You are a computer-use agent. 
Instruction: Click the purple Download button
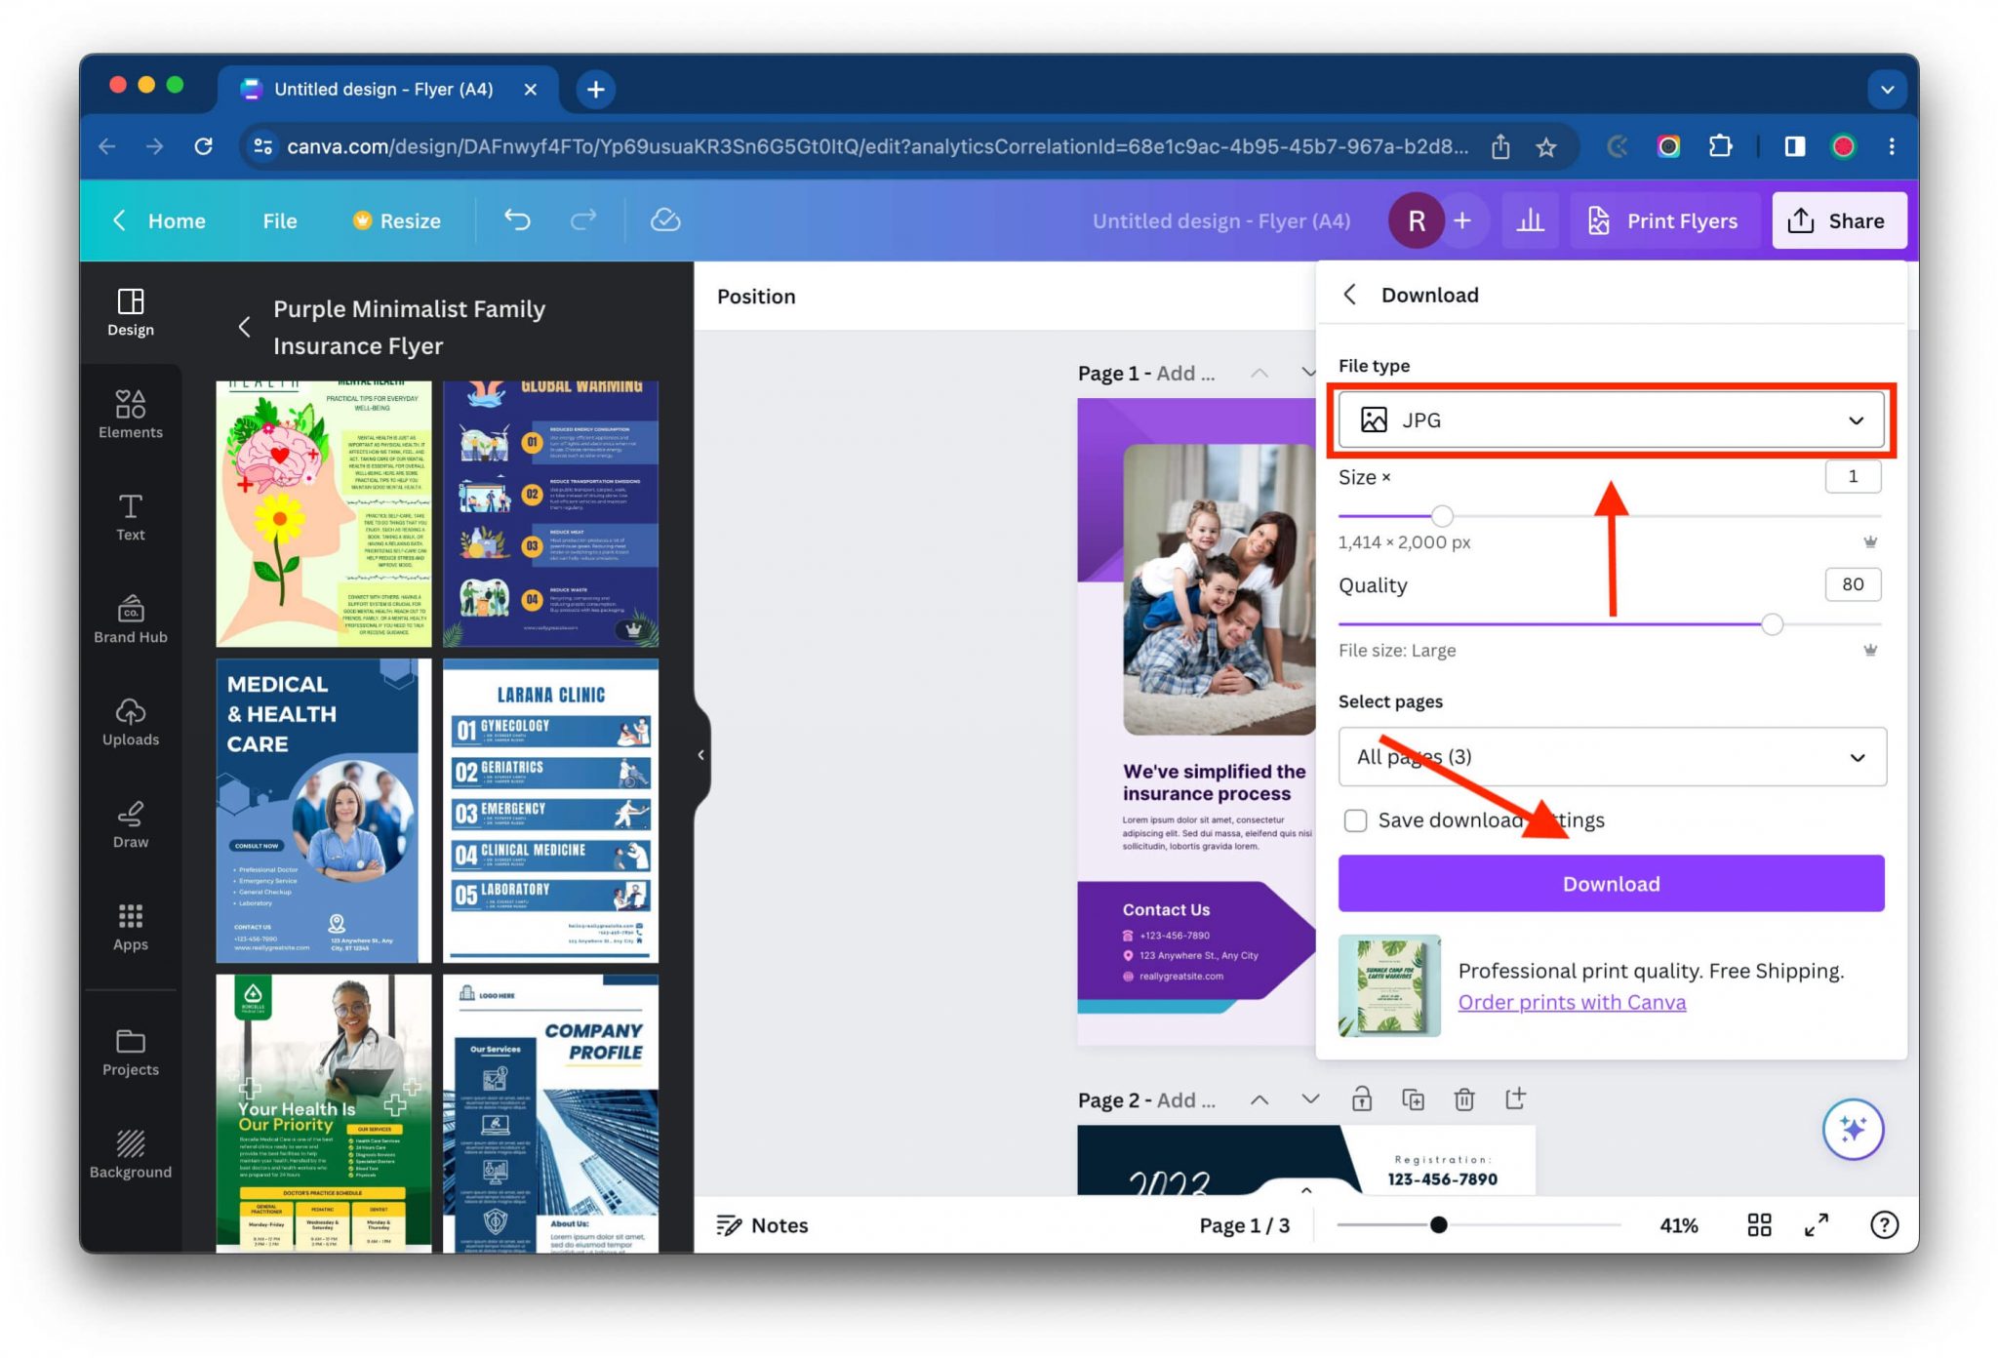pos(1610,883)
